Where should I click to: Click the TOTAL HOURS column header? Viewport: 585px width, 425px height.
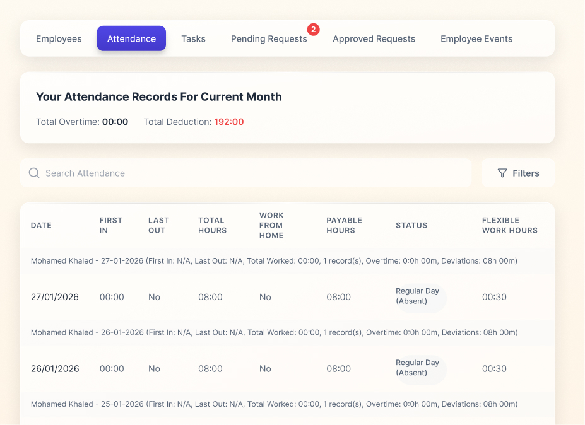pyautogui.click(x=212, y=225)
